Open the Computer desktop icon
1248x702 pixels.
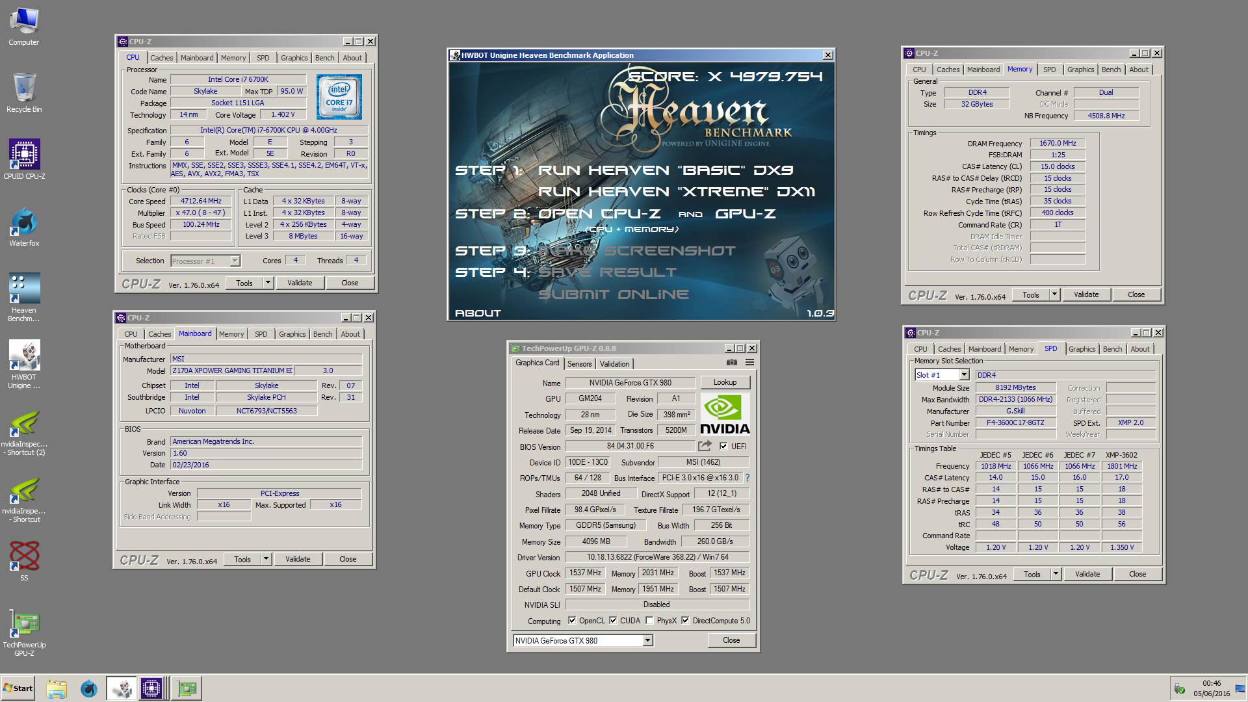(24, 26)
